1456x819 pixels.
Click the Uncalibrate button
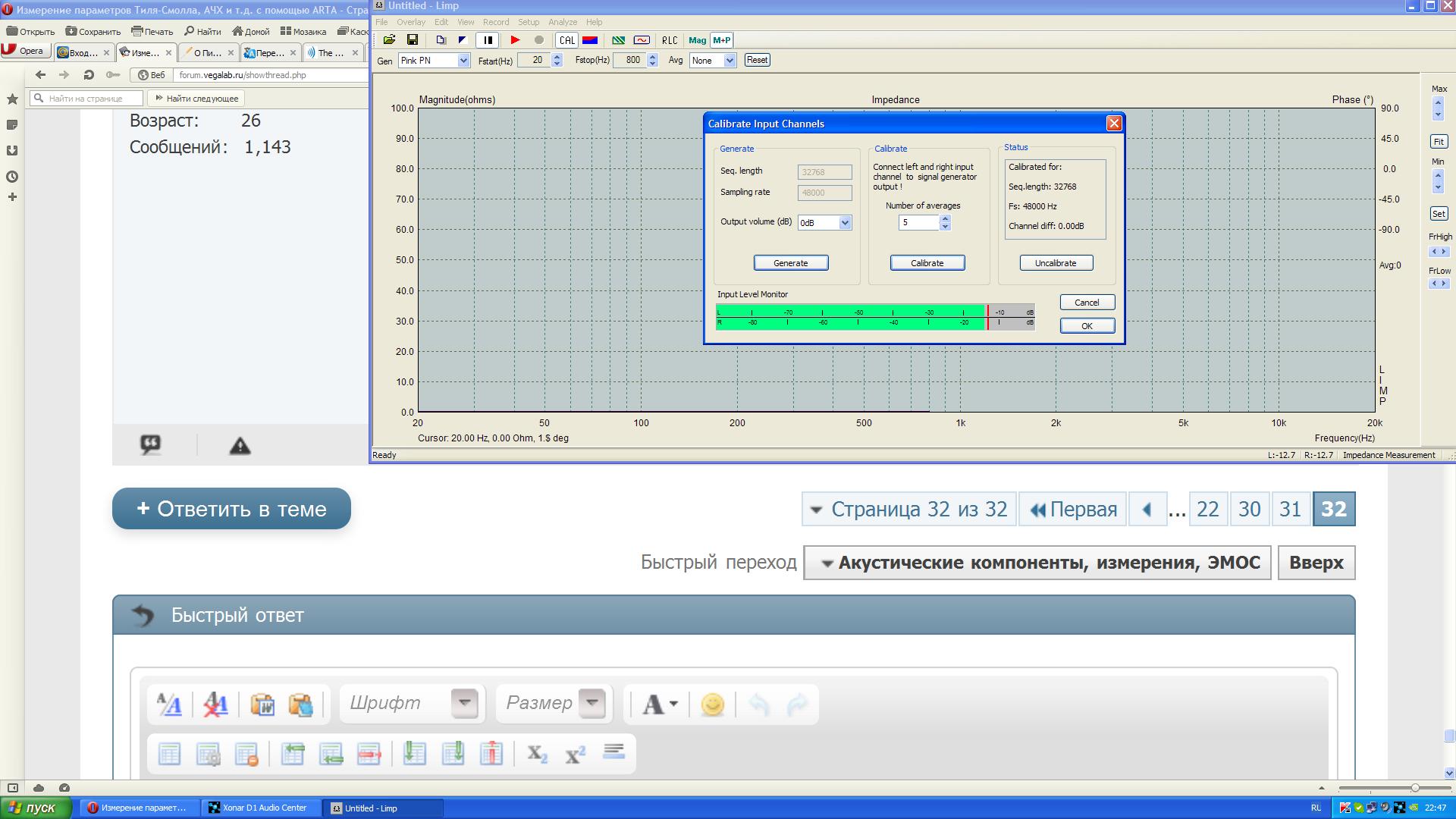point(1056,263)
